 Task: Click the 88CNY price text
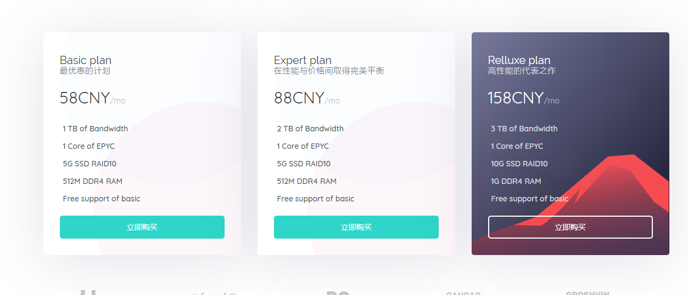click(299, 98)
